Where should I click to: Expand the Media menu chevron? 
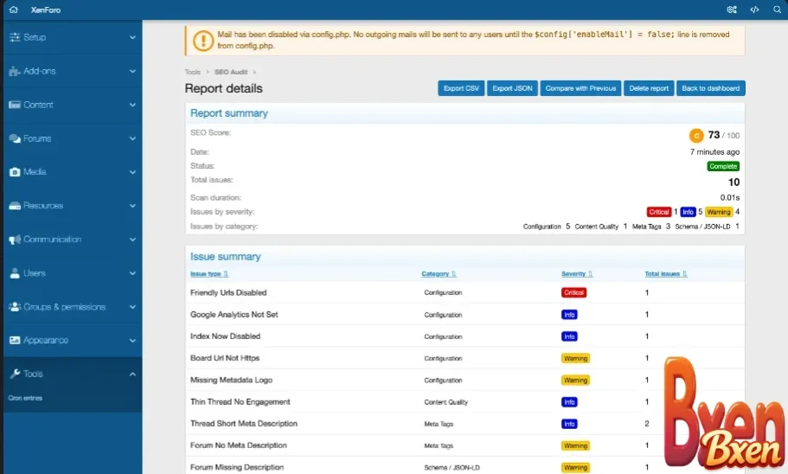click(132, 172)
